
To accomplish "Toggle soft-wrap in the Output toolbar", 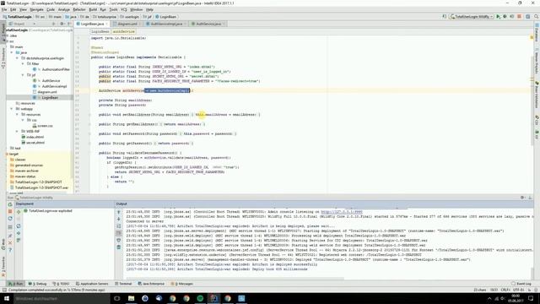I will (119, 226).
